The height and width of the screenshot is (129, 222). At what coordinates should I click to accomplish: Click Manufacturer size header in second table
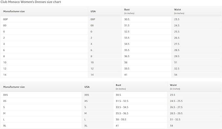click(14, 87)
